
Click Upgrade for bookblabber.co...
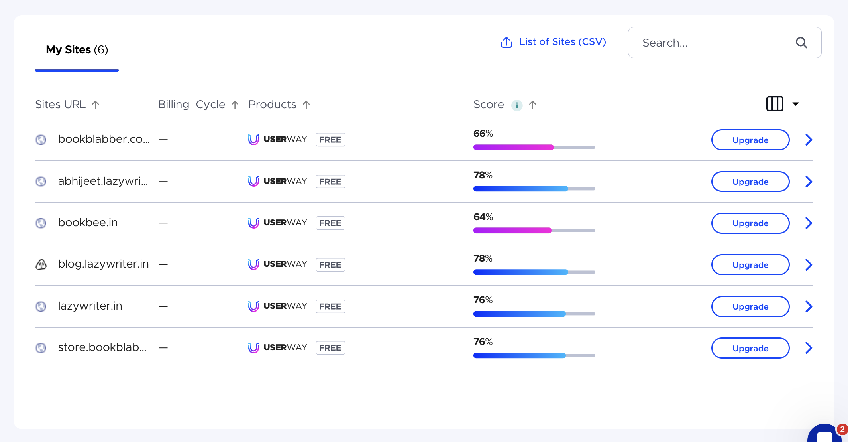coord(750,140)
